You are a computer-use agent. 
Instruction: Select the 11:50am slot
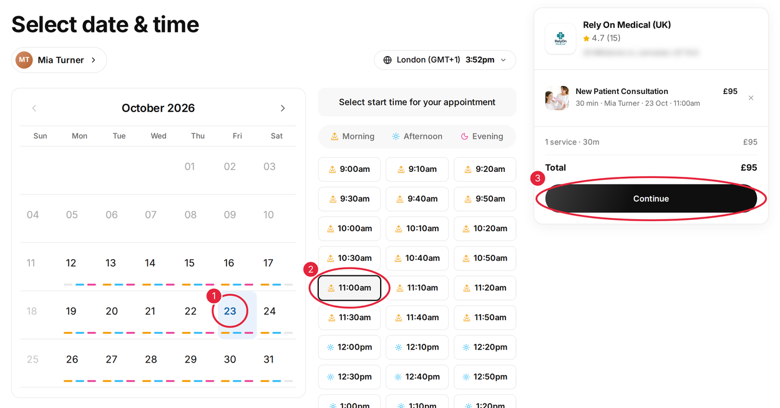coord(485,318)
